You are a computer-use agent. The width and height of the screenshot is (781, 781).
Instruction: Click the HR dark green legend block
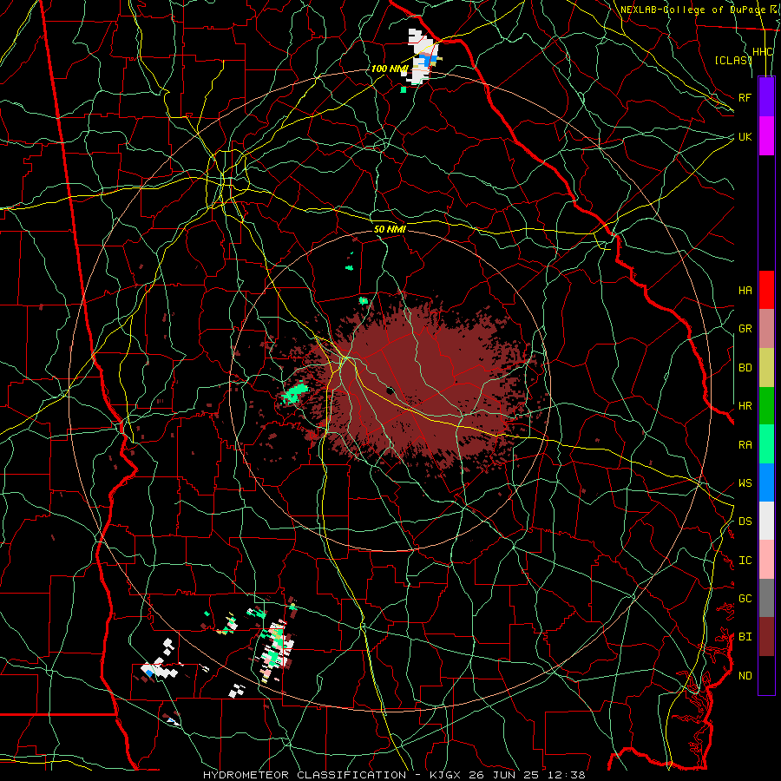point(766,406)
